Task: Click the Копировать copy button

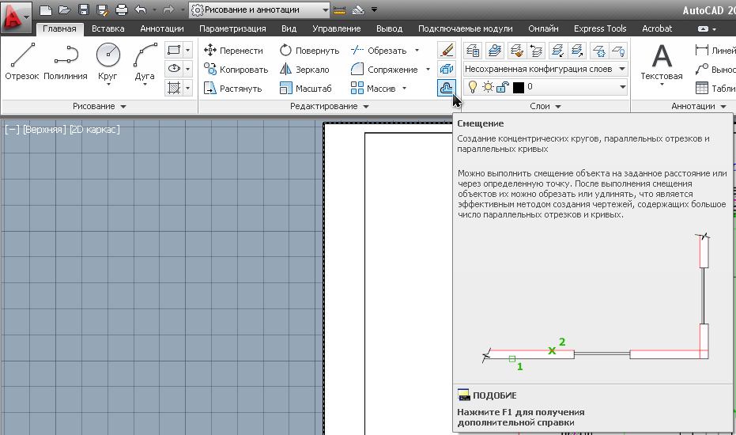Action: [x=236, y=70]
